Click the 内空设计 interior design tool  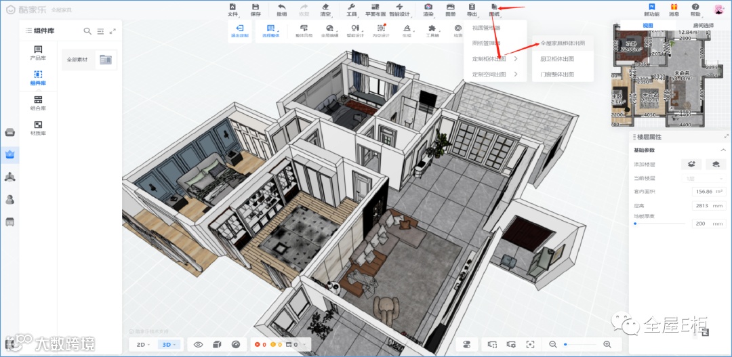(380, 31)
